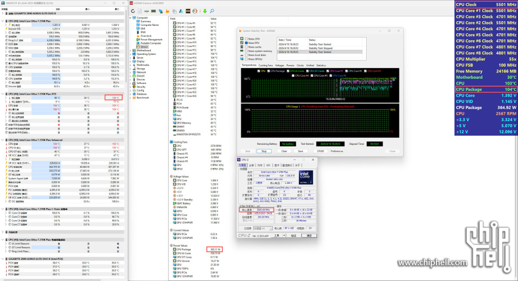Screen dimensions: 518x281
Task: Expand the Operating System tree node
Action: tap(130, 54)
